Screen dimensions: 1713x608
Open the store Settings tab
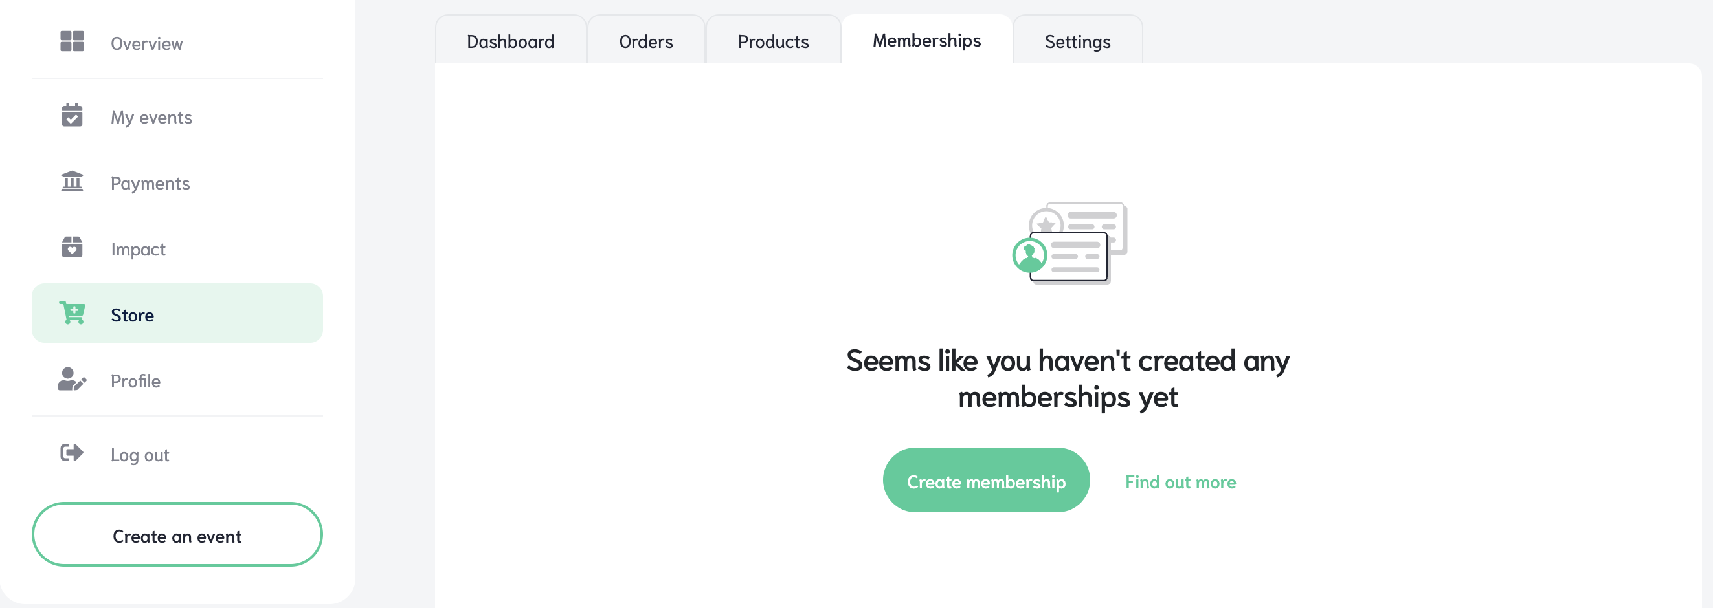pos(1077,41)
